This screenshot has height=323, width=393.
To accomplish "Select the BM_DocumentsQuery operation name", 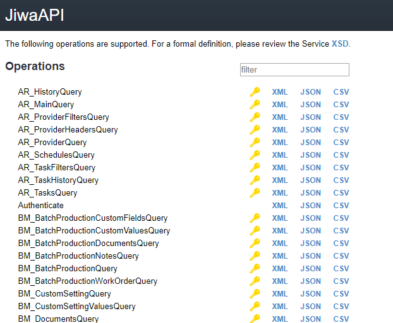I will pos(58,319).
